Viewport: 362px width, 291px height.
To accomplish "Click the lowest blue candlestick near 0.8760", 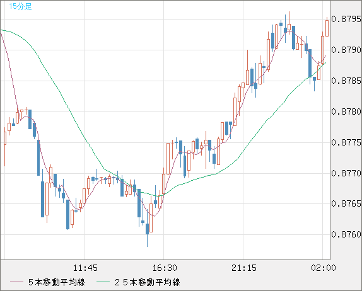I will pos(148,229).
